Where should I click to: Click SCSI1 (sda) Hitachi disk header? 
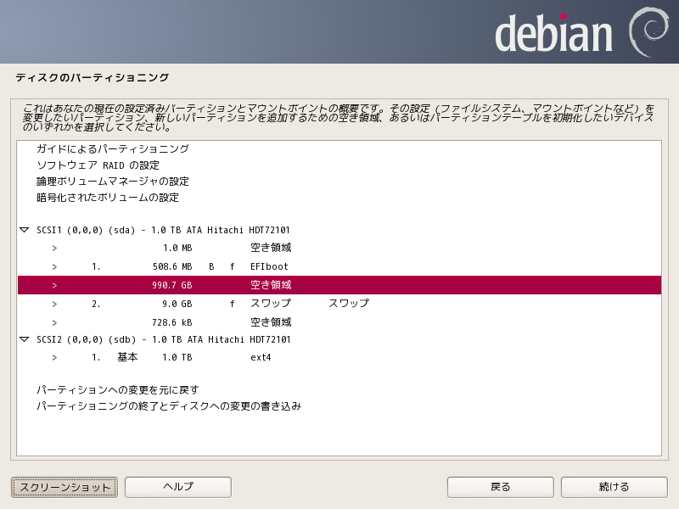click(163, 230)
